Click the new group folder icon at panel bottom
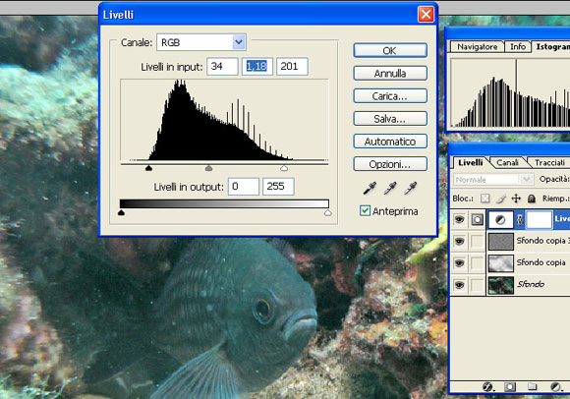 (x=533, y=386)
